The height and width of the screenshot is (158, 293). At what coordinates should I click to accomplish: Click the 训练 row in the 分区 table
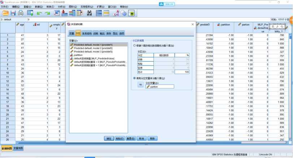163,59
